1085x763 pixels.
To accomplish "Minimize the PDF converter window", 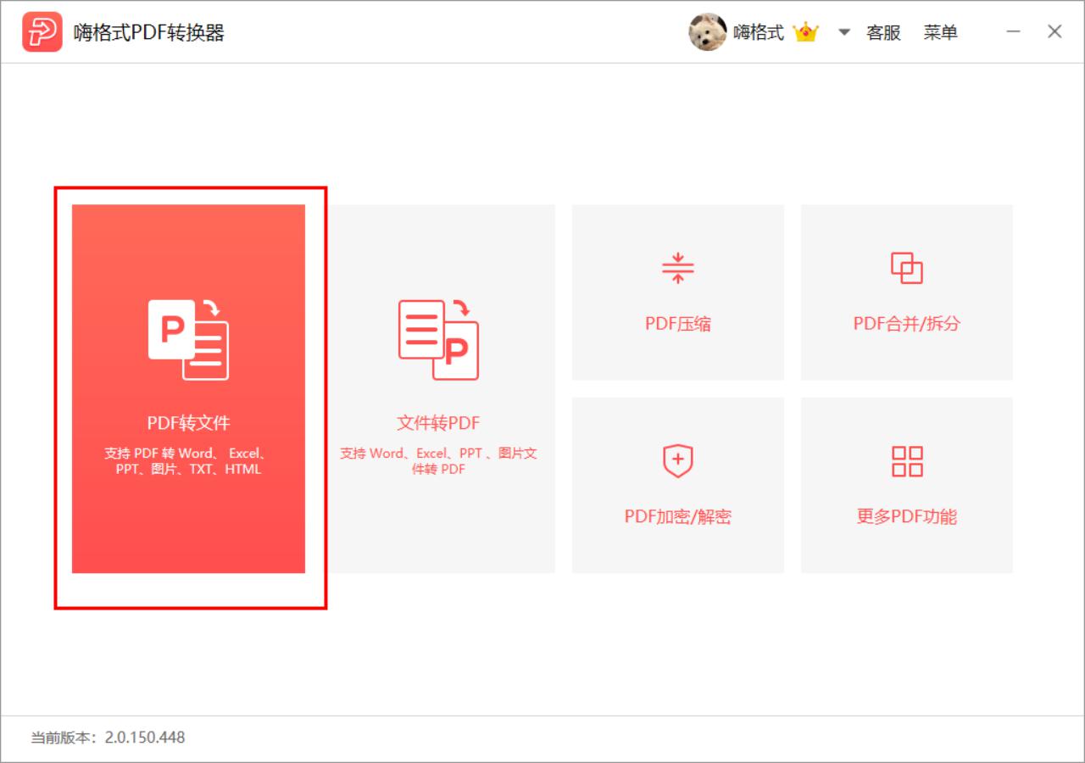I will (1013, 32).
